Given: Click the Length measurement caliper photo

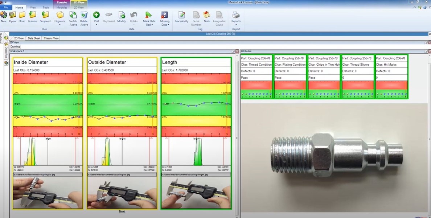Looking at the screenshot, I should pyautogui.click(x=196, y=193).
